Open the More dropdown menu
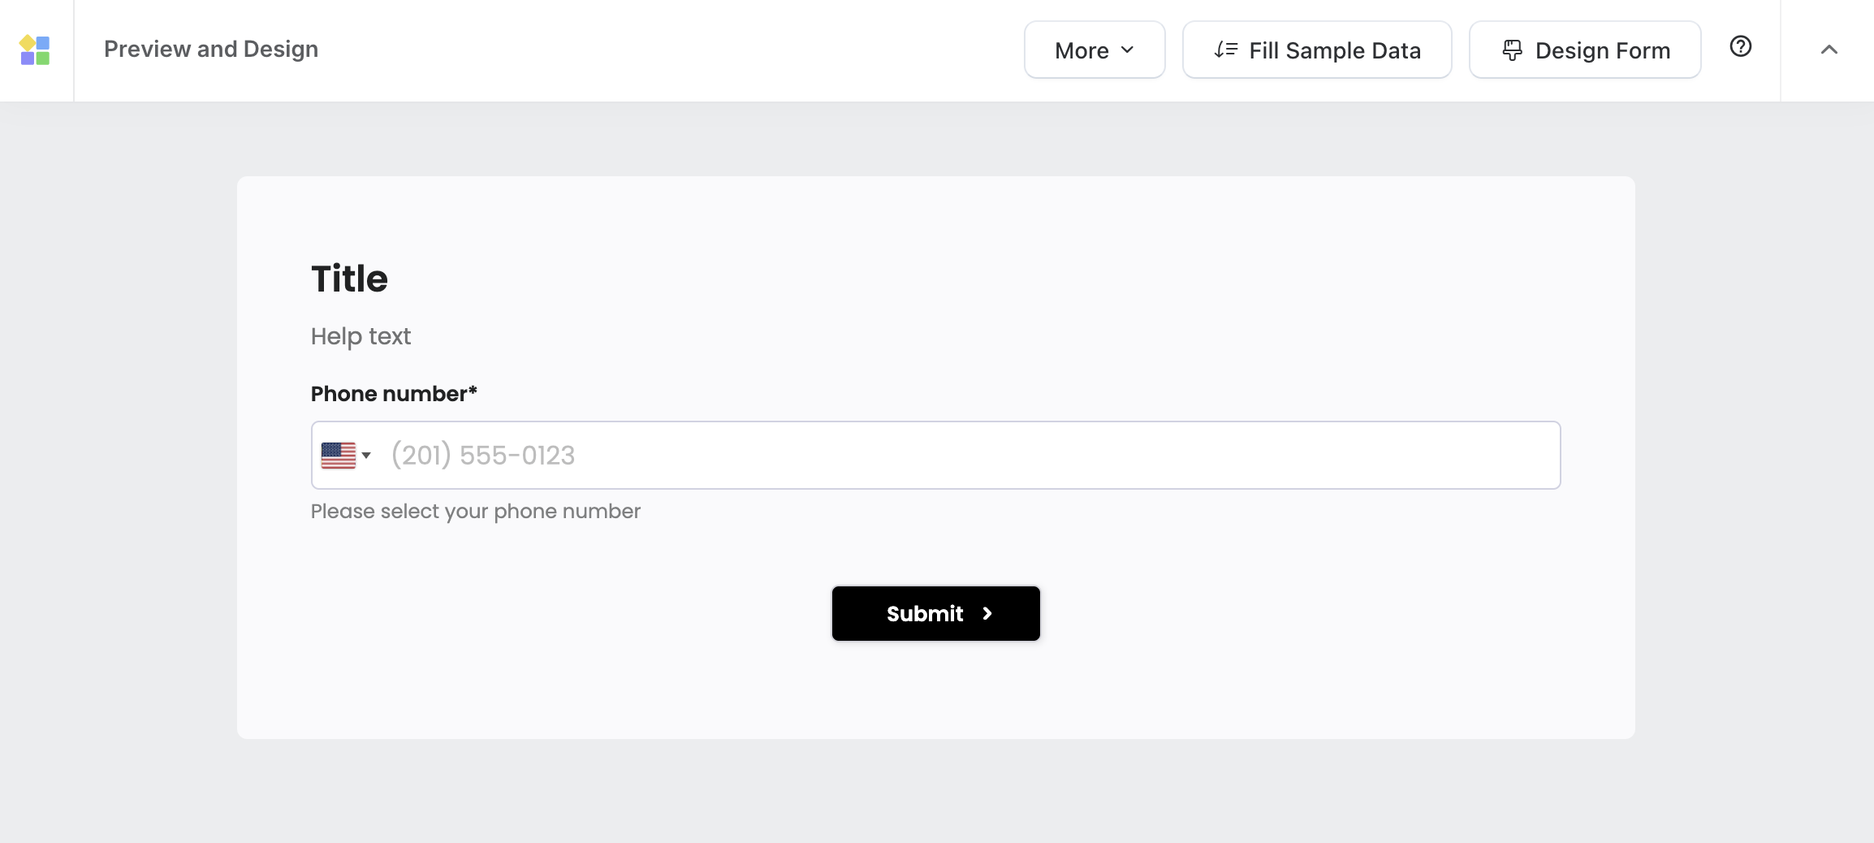Viewport: 1874px width, 843px height. coord(1094,50)
